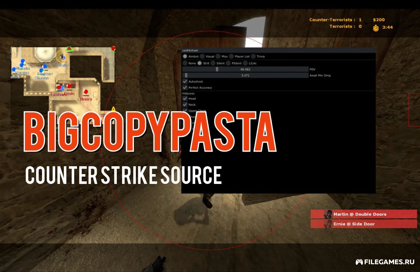Click the Ernie @ Side Door entry
The image size is (420, 272).
pos(364,224)
